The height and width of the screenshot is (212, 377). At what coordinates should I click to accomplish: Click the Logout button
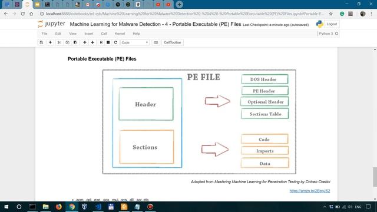[x=332, y=24]
